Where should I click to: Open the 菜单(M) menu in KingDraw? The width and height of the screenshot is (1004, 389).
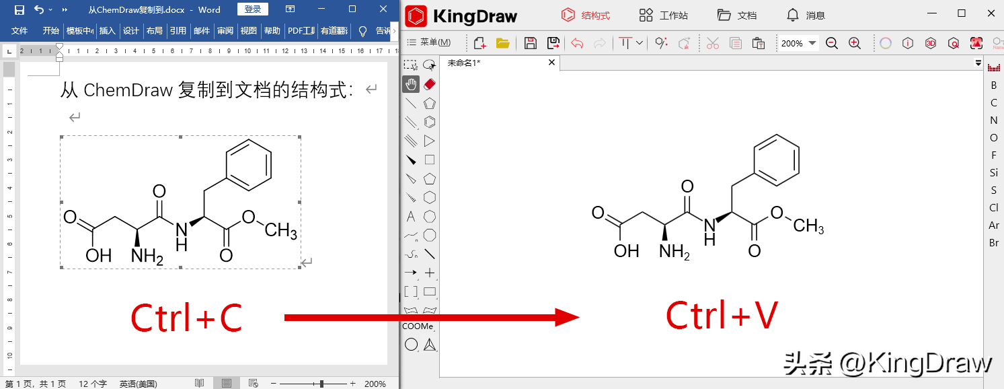tap(430, 42)
